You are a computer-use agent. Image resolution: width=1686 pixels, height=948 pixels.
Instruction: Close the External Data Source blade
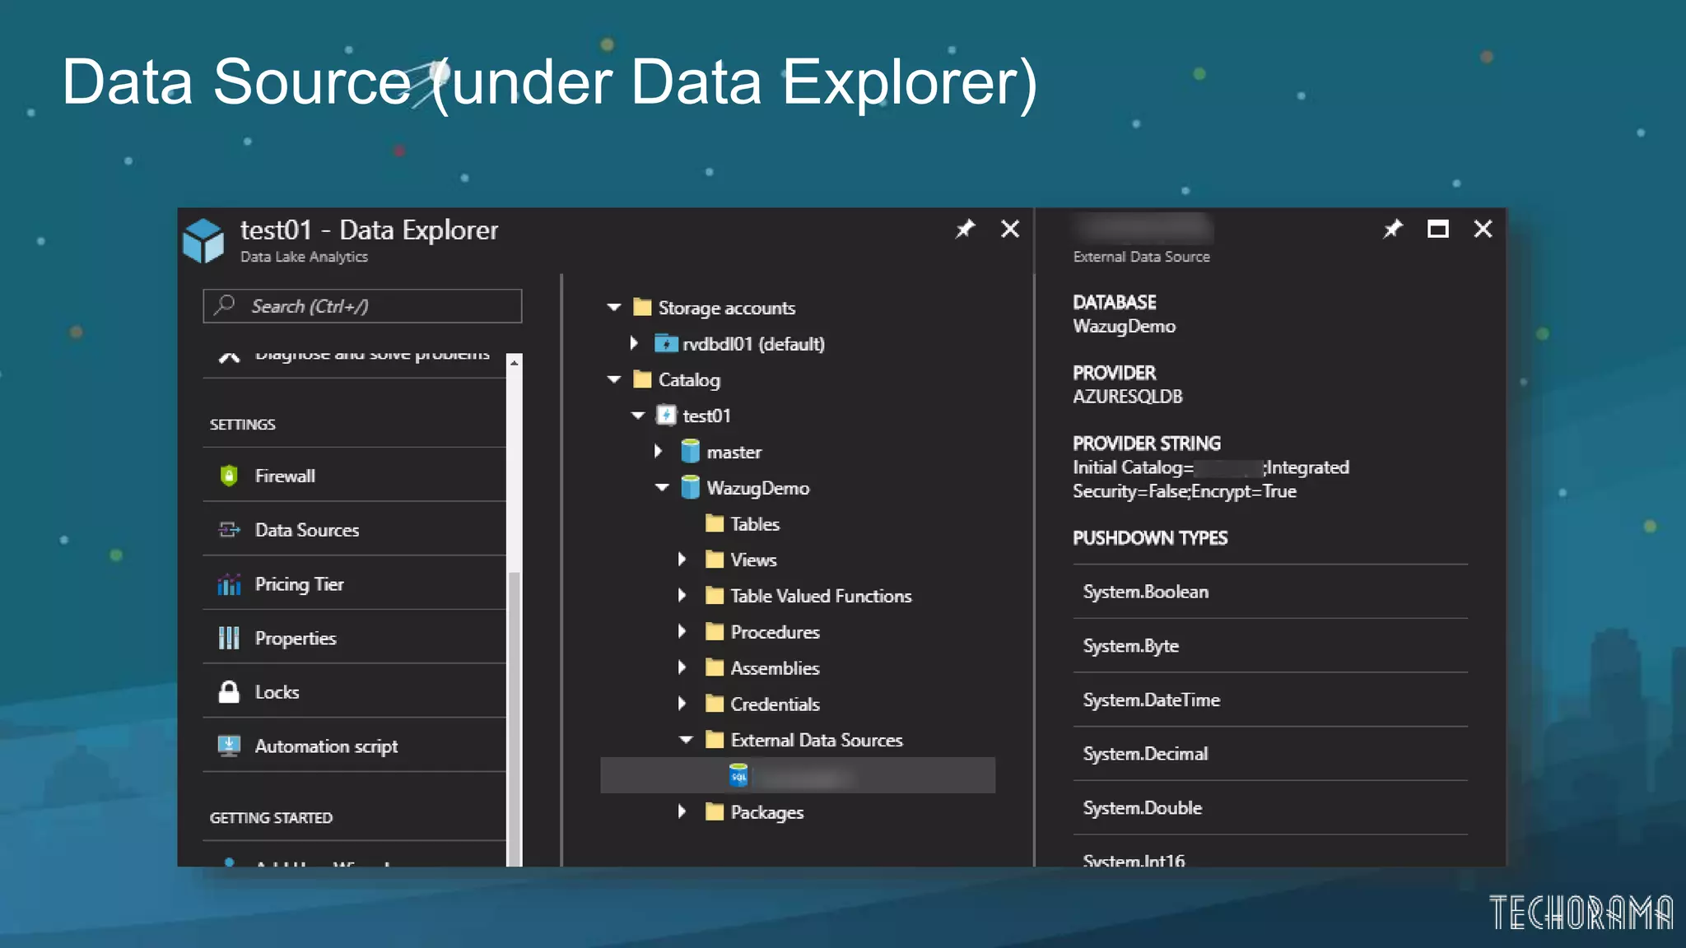click(x=1483, y=229)
